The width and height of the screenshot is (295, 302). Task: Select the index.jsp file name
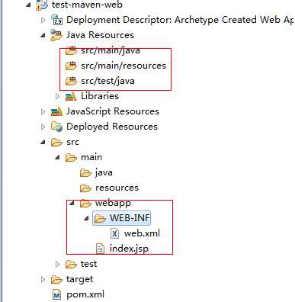click(x=129, y=249)
